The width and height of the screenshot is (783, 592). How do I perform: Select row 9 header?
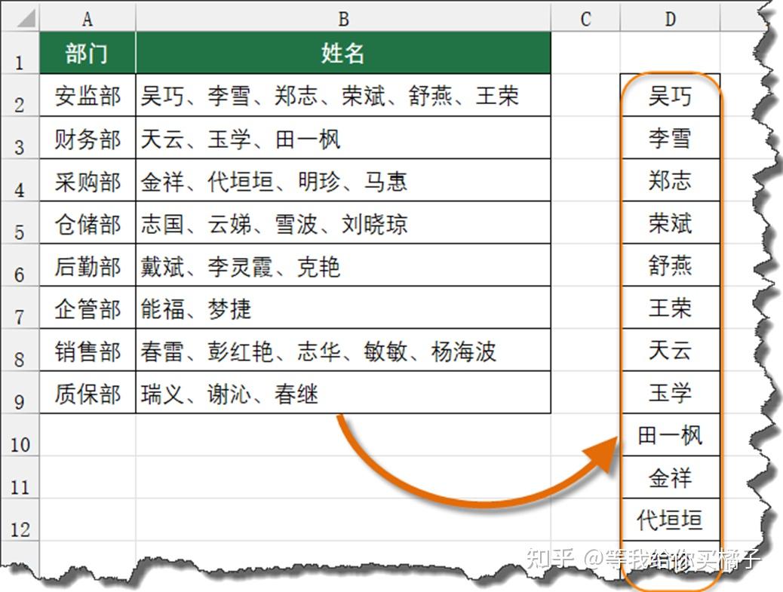pos(20,392)
